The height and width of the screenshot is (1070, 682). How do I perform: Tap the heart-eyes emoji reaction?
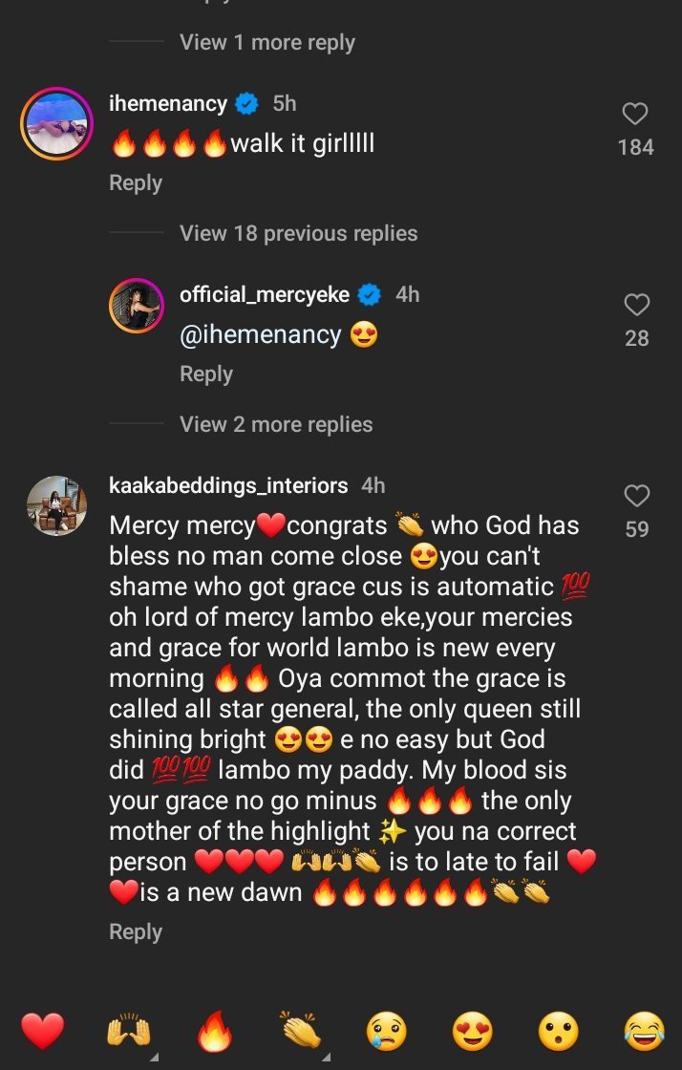[473, 1032]
